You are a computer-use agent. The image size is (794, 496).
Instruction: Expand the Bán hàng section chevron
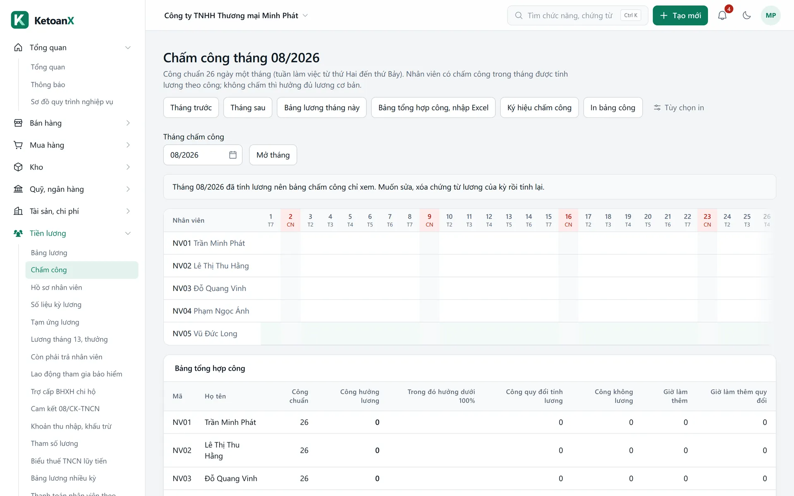[x=128, y=123]
